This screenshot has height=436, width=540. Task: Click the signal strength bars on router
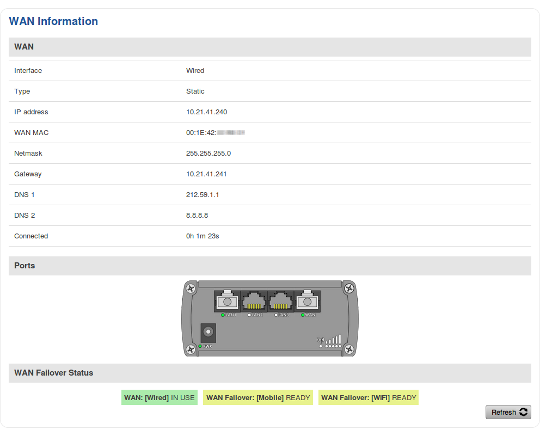point(333,340)
